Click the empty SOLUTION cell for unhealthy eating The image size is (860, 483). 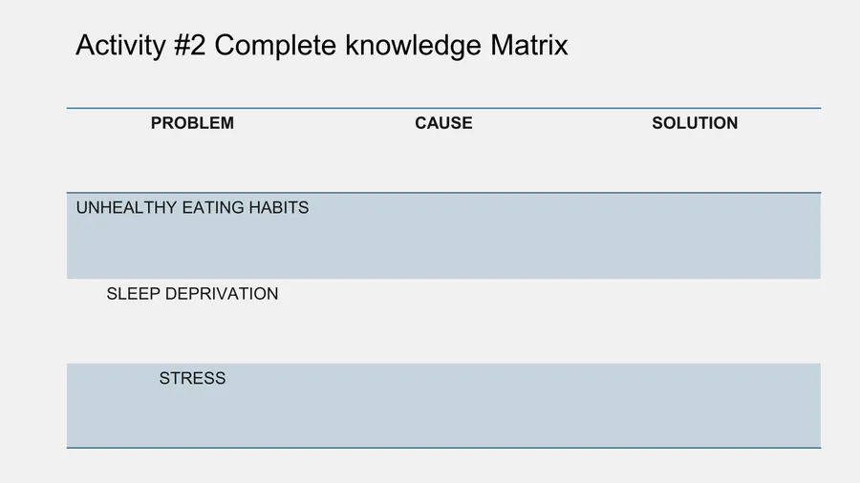[695, 236]
